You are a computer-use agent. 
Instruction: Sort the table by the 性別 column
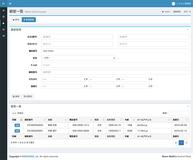pyautogui.click(x=100, y=120)
